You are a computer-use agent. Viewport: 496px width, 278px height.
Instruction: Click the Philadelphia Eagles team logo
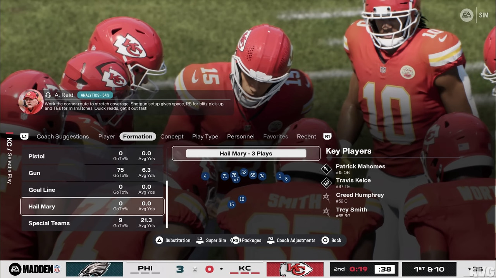(95, 269)
